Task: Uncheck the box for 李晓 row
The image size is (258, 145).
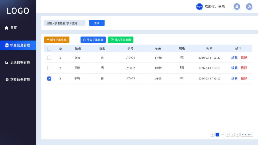Action: point(49,79)
